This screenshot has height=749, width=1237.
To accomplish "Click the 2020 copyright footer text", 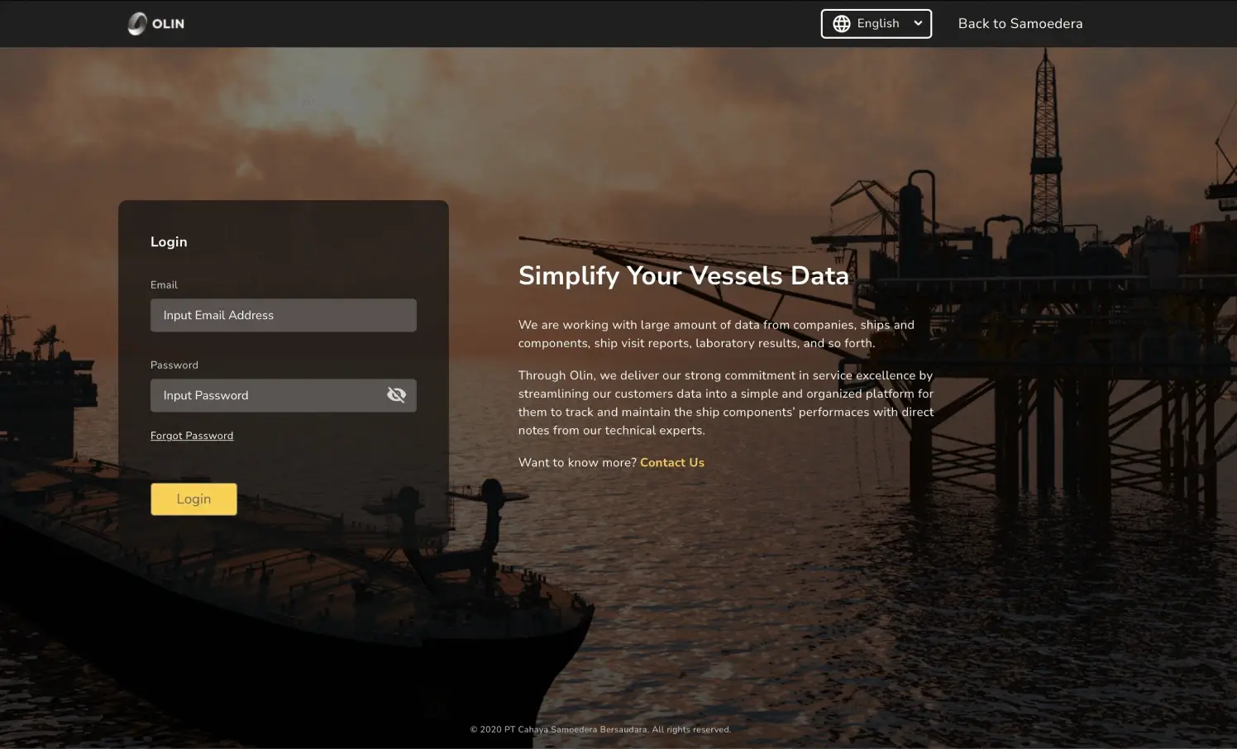I will click(600, 730).
